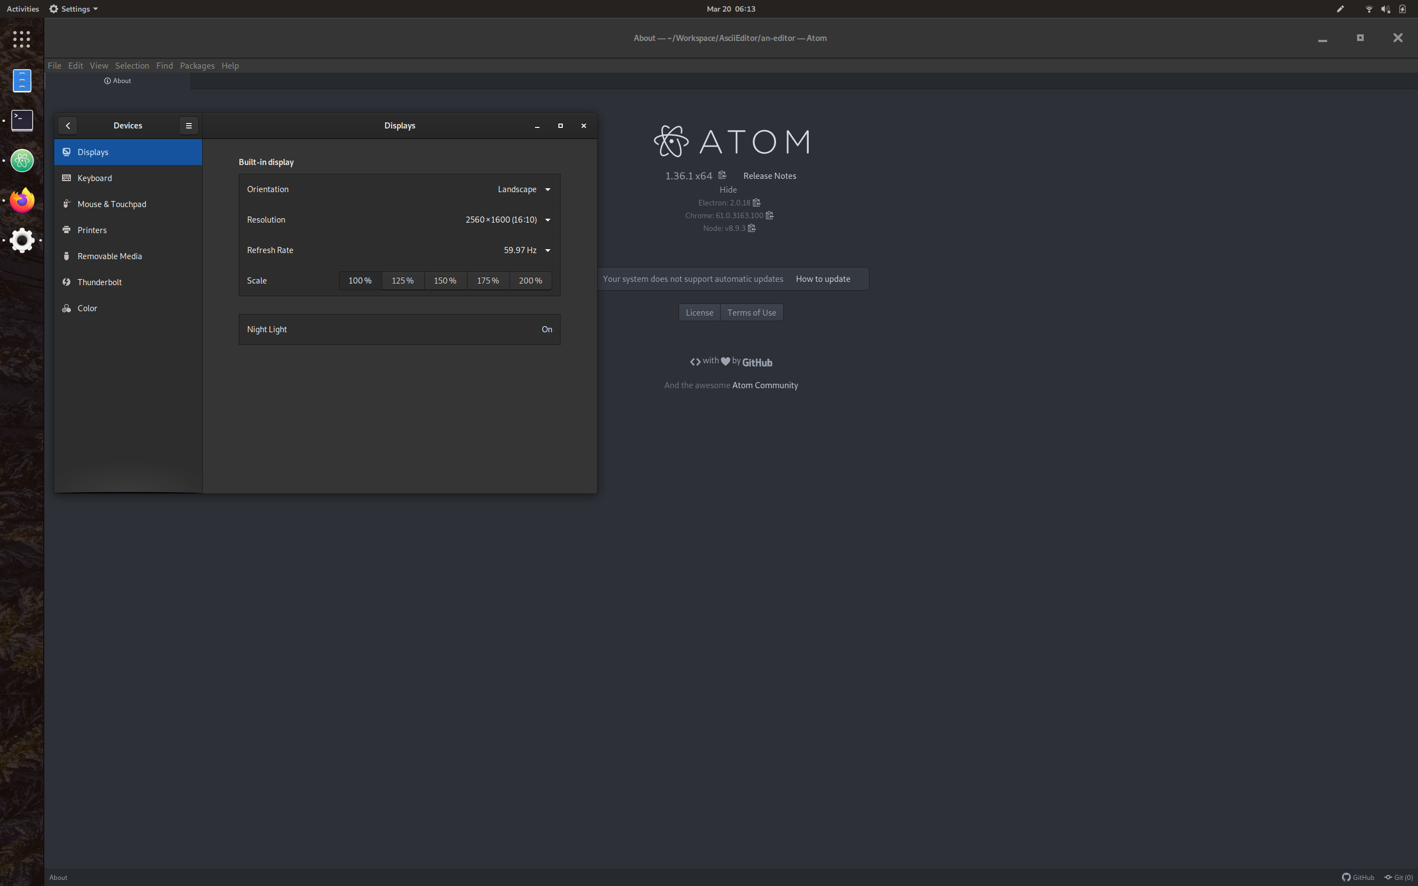Set display scale to 125 %
The height and width of the screenshot is (886, 1418).
[403, 281]
